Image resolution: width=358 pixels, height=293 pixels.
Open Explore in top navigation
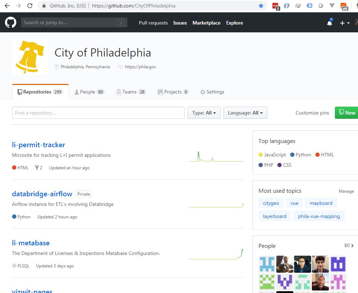click(234, 23)
